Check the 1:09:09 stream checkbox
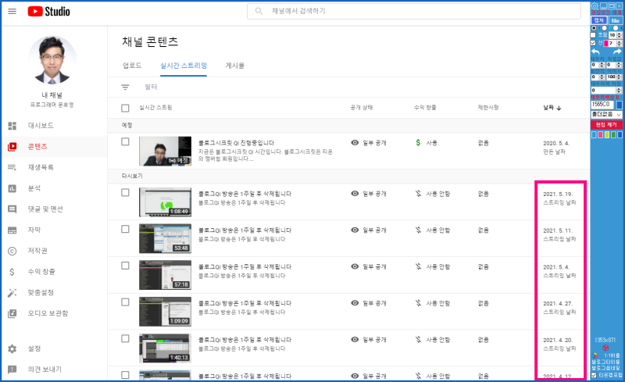 (125, 302)
